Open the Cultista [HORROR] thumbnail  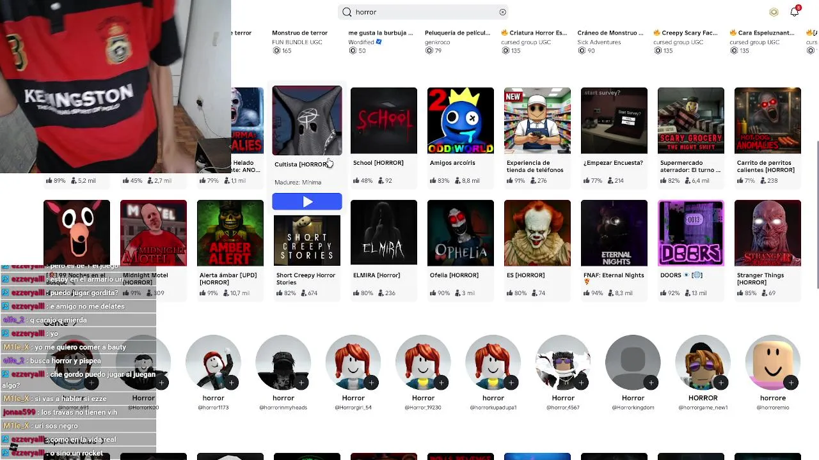click(307, 121)
